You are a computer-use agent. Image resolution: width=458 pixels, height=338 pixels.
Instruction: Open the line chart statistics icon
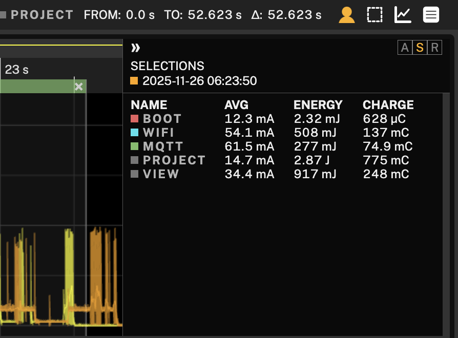(403, 15)
